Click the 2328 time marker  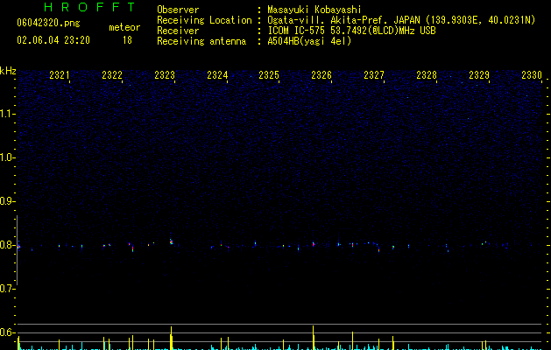tap(427, 75)
